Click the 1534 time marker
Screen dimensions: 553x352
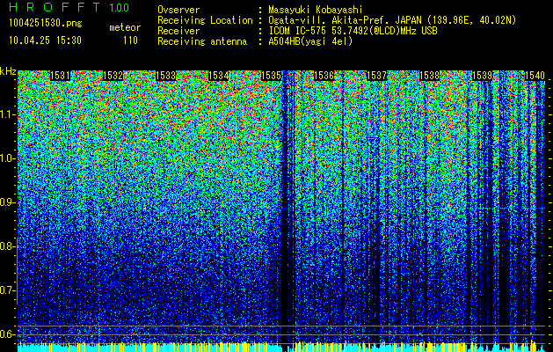219,76
